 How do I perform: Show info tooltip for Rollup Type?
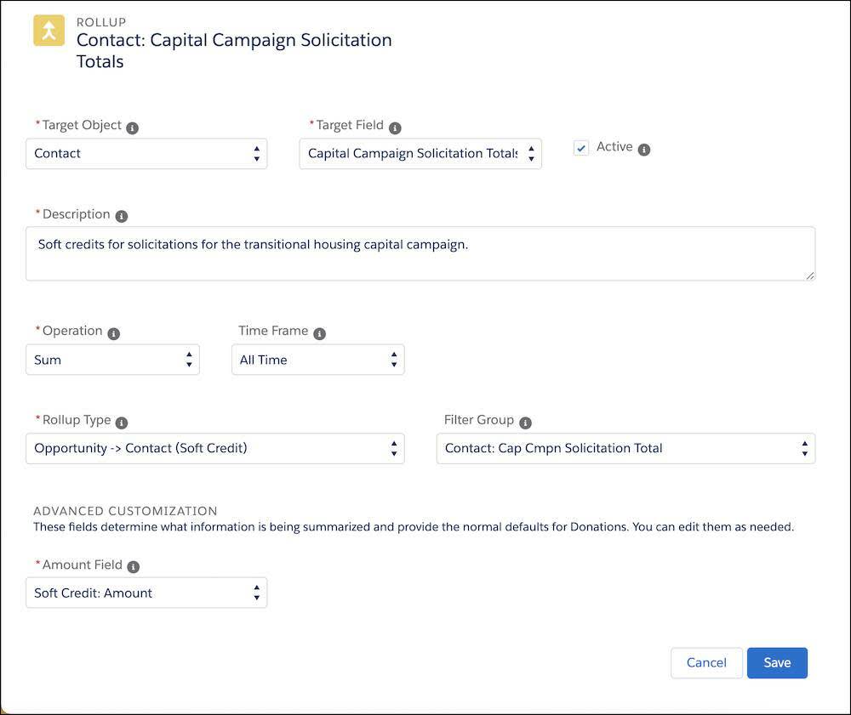click(122, 423)
